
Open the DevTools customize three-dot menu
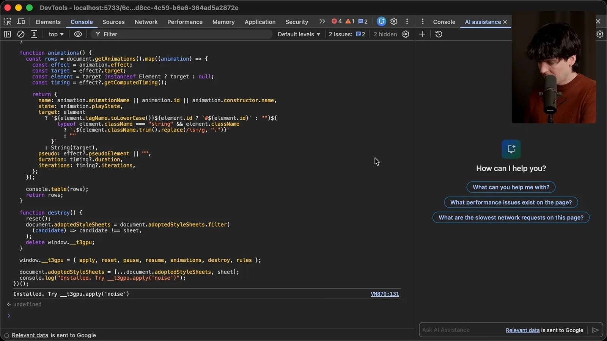(x=407, y=22)
